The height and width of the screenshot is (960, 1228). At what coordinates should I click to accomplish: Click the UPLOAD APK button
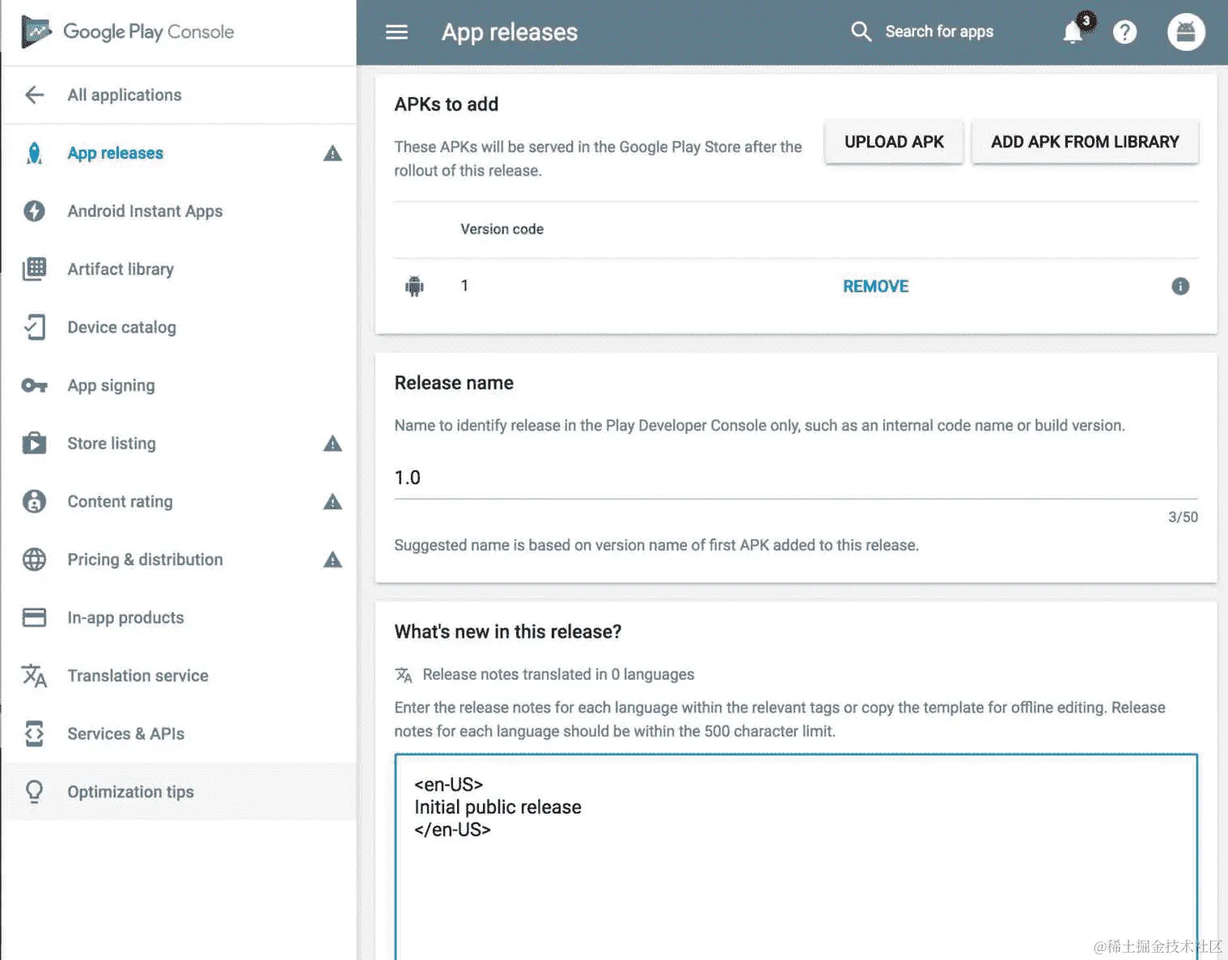pos(894,142)
